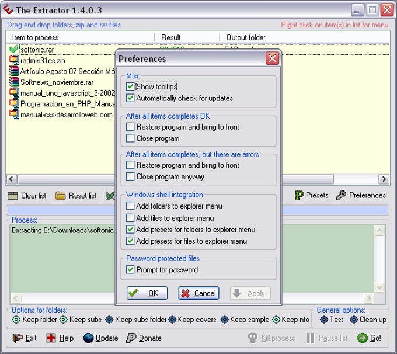The height and width of the screenshot is (354, 397).
Task: Click the green checkmark icon beside softonic.rar
Action: (x=13, y=49)
